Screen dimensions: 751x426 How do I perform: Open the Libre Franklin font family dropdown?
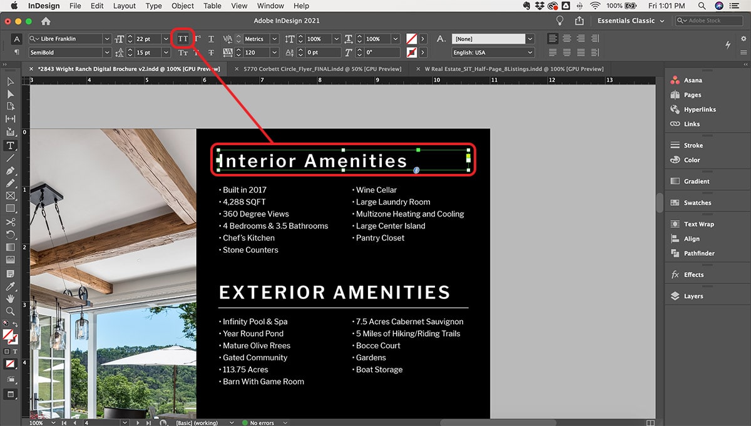pos(107,39)
